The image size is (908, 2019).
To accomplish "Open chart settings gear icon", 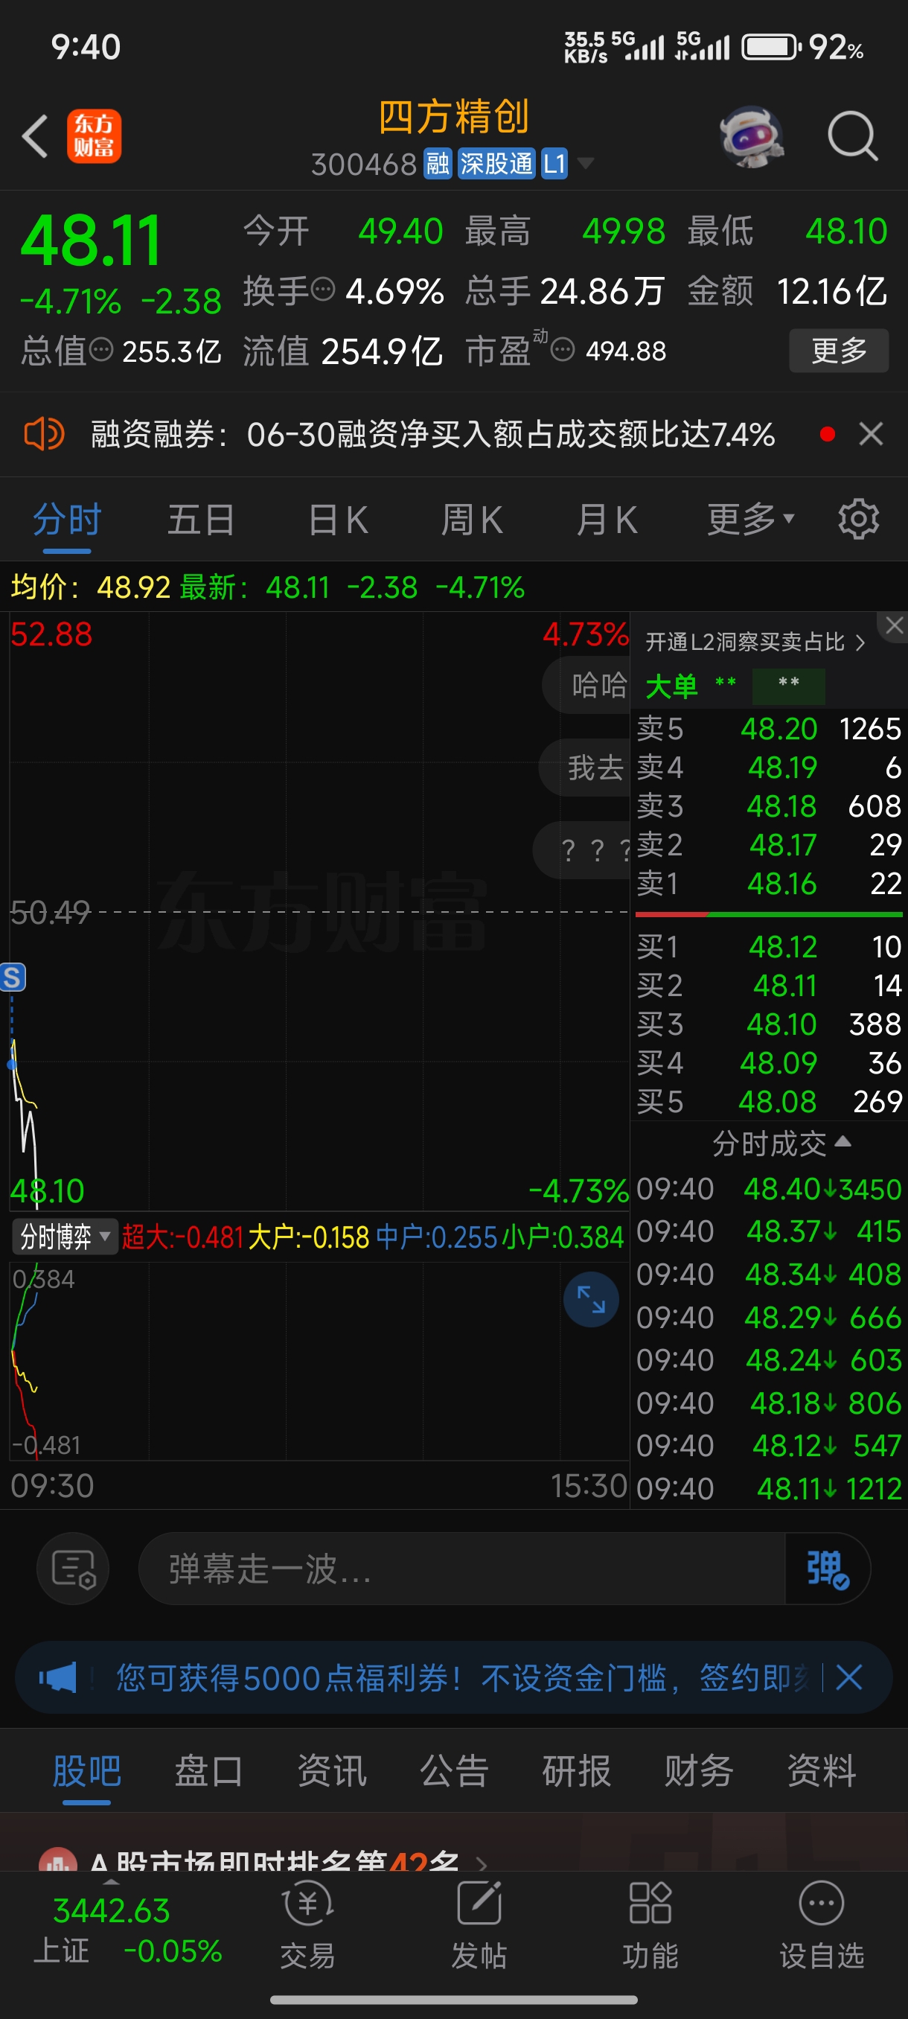I will [x=859, y=519].
